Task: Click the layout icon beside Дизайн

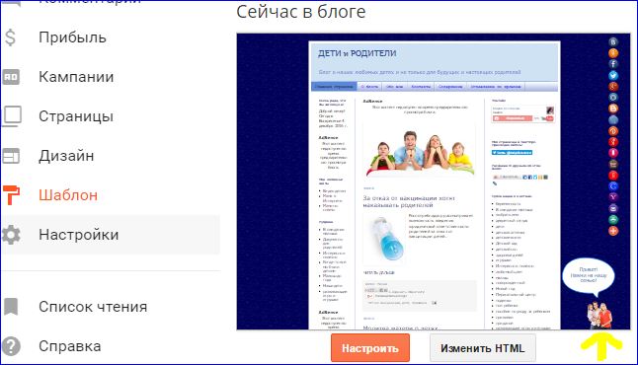Action: pos(11,156)
